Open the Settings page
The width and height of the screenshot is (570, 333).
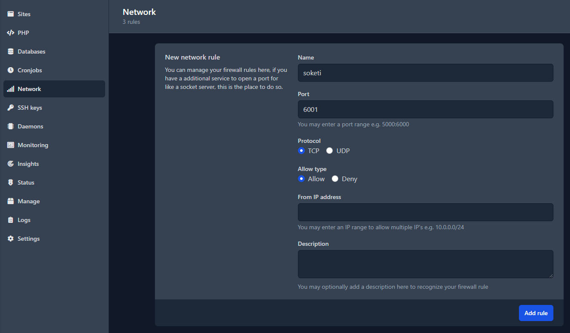coord(54,239)
